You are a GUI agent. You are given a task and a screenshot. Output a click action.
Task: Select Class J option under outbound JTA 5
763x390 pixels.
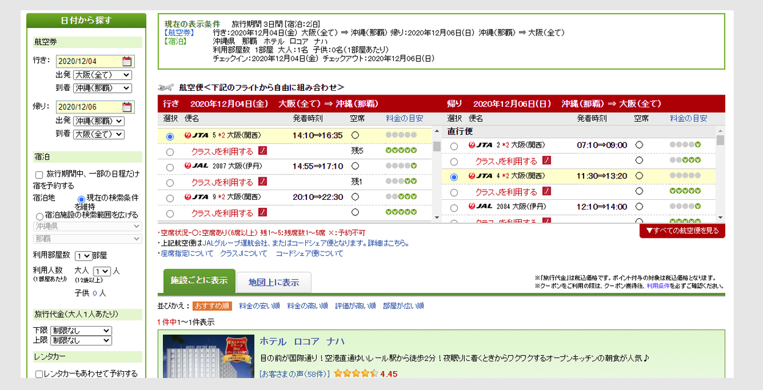tap(170, 151)
